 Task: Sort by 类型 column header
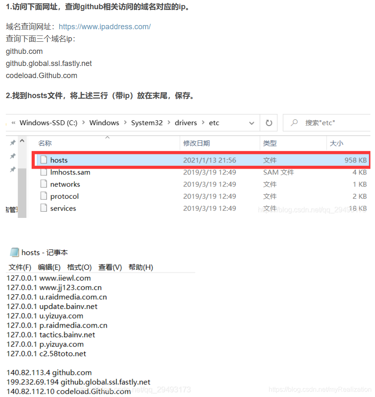(x=270, y=143)
